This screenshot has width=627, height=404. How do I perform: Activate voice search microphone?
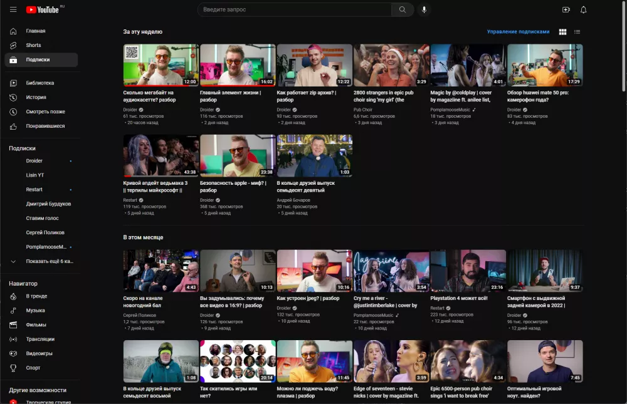[x=424, y=9]
